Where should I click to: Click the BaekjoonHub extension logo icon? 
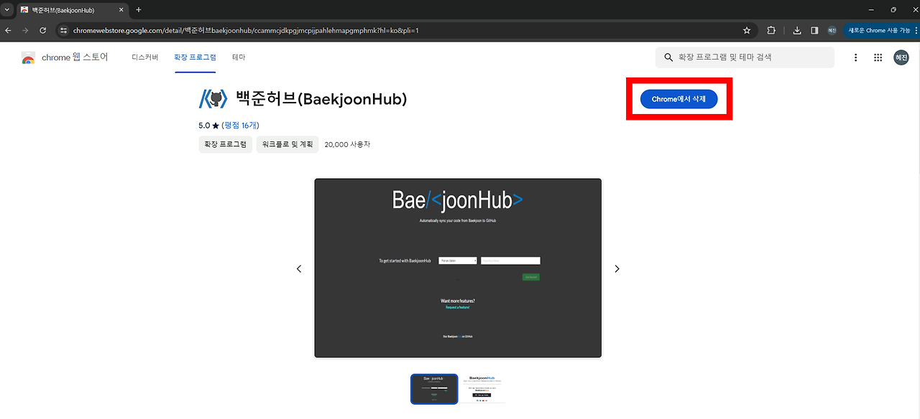[x=213, y=99]
